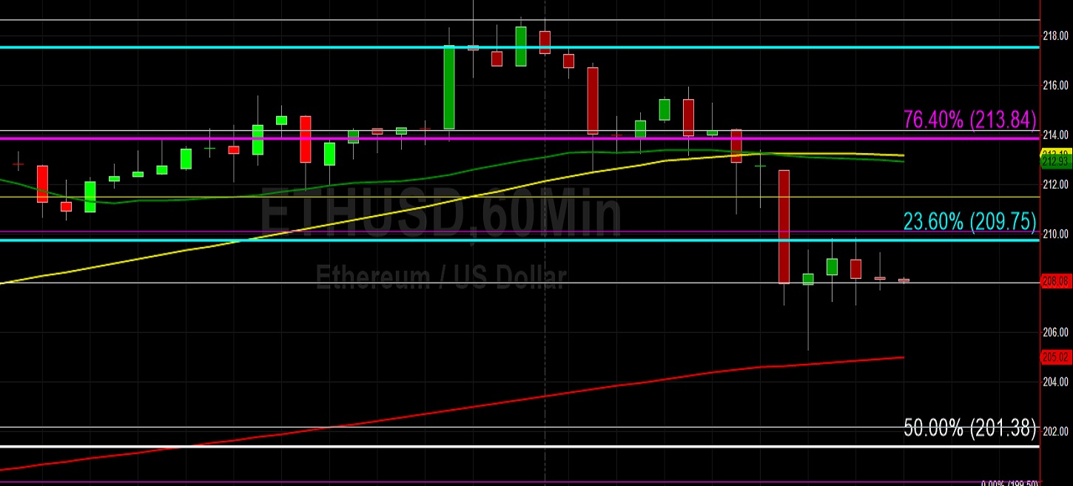This screenshot has width=1073, height=486.
Task: Click the 210.00 price axis label
Action: coord(1056,234)
